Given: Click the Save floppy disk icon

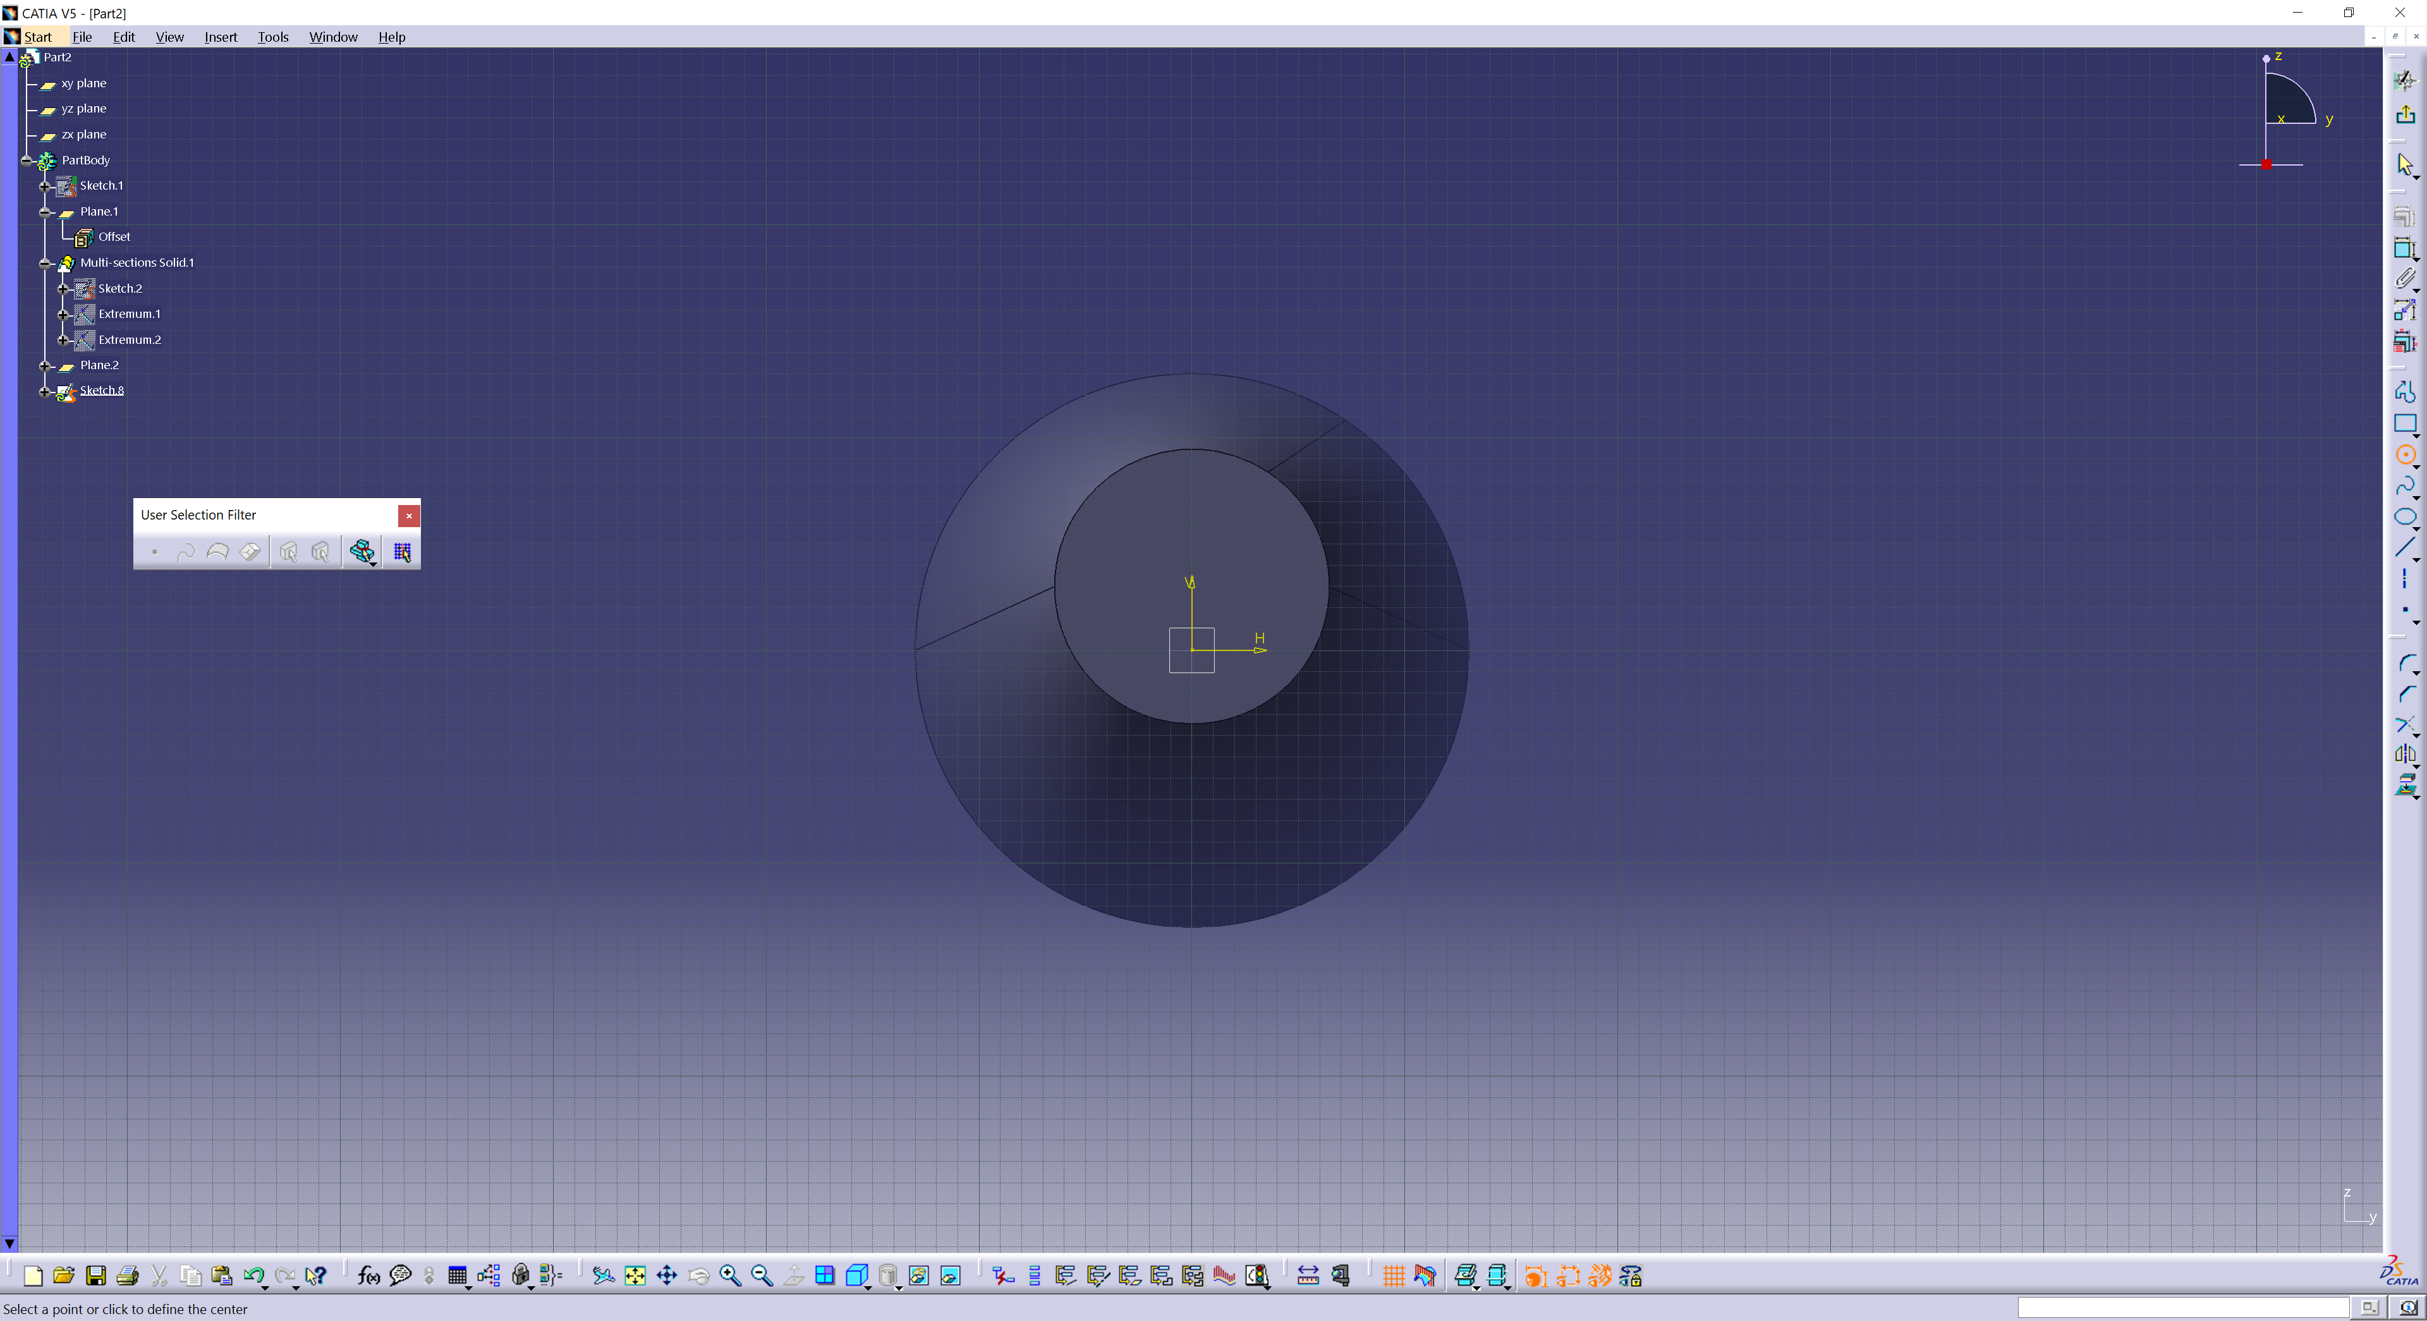Looking at the screenshot, I should [95, 1275].
